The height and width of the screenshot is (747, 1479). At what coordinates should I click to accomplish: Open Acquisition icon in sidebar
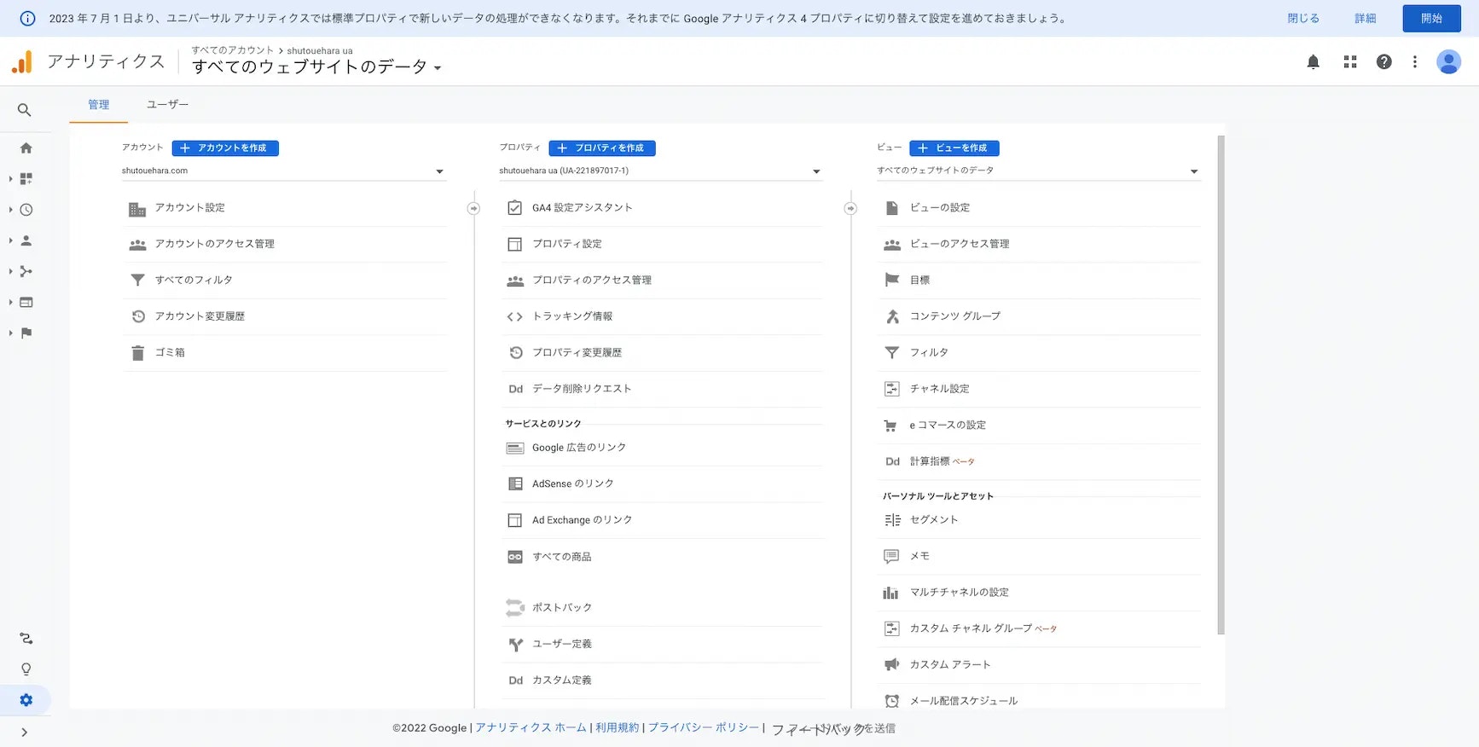click(x=26, y=271)
